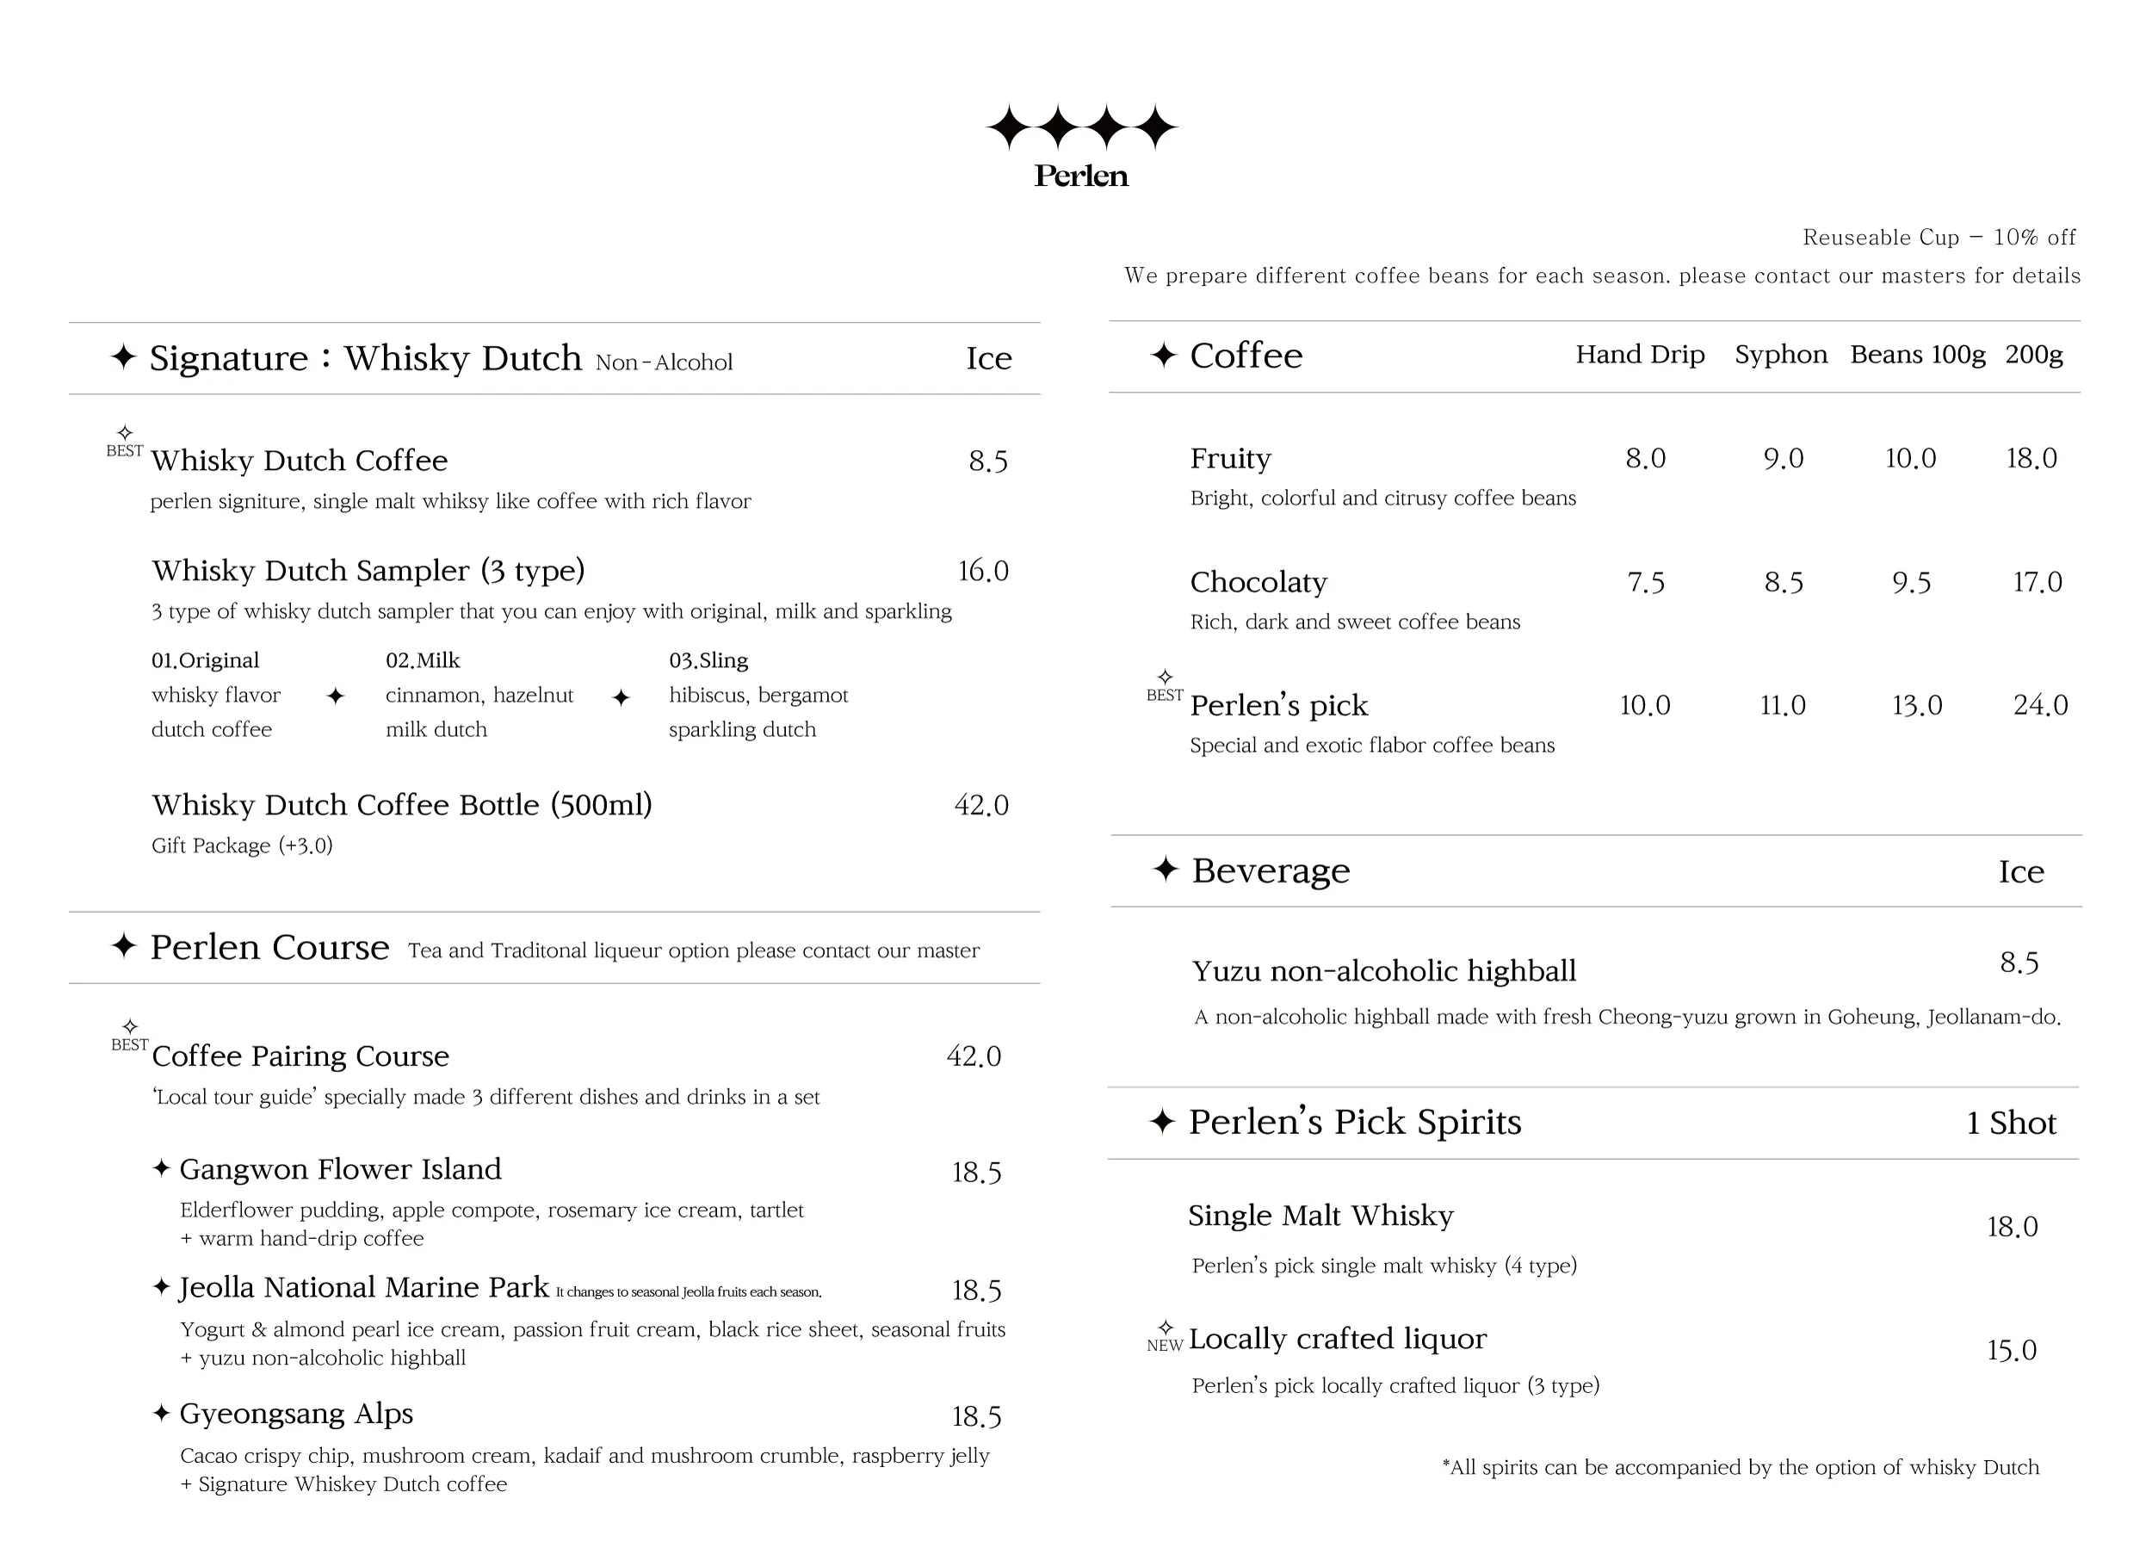
Task: Click the star bullet before Gyeongsang Alps
Action: tap(161, 1413)
